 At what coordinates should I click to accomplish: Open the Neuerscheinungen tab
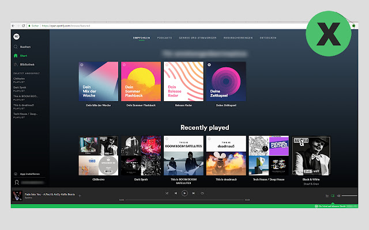[238, 38]
